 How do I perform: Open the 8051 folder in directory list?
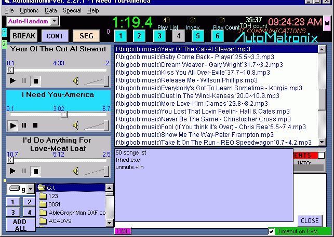click(x=54, y=204)
